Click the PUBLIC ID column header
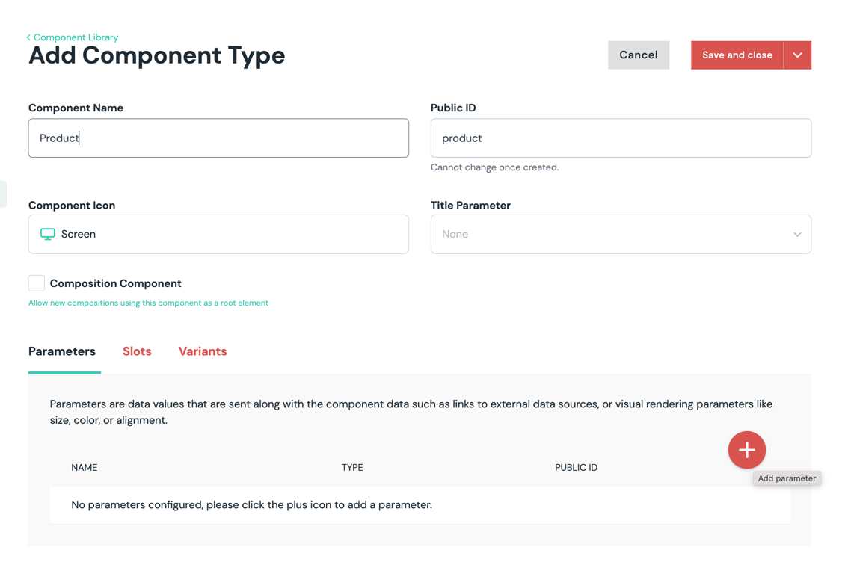 pos(576,468)
